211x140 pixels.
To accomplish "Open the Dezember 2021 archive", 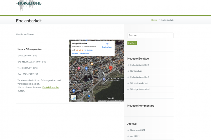I will pos(138,130).
